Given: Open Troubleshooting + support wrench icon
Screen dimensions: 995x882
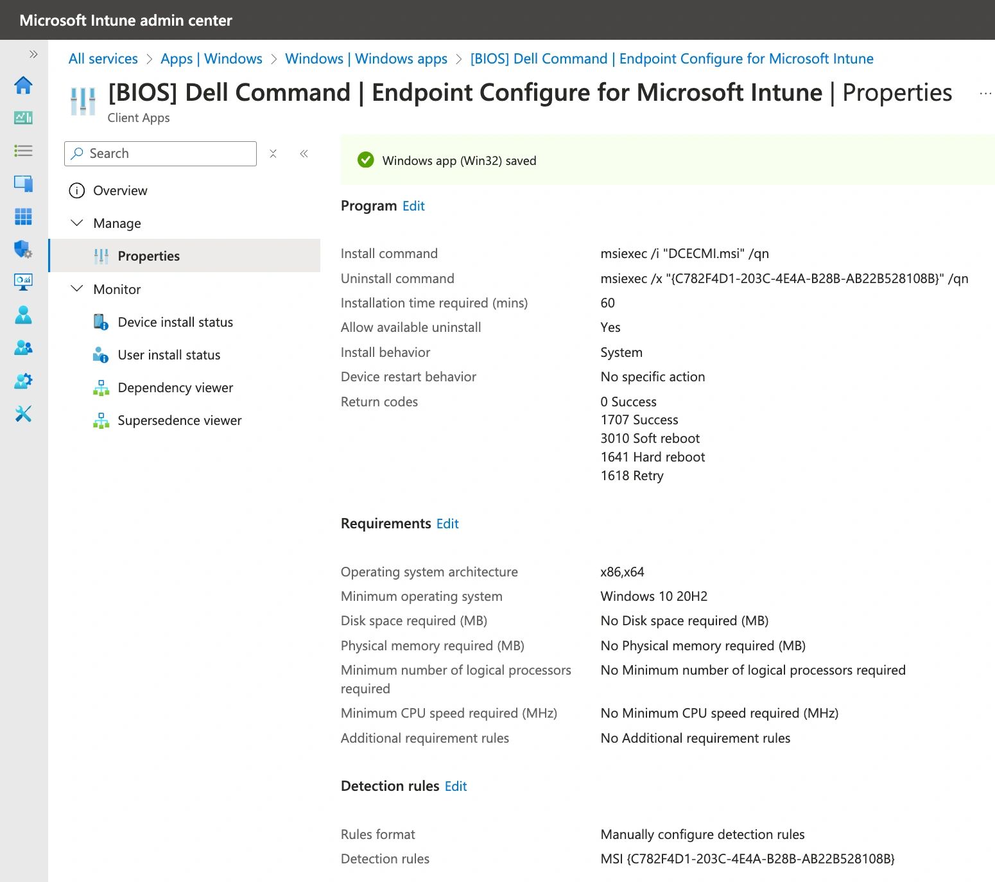Looking at the screenshot, I should coord(24,413).
